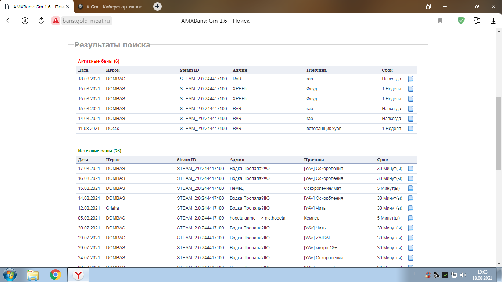Open Yandex home via Я button
Screen dimensions: 502x282
pyautogui.click(x=25, y=21)
